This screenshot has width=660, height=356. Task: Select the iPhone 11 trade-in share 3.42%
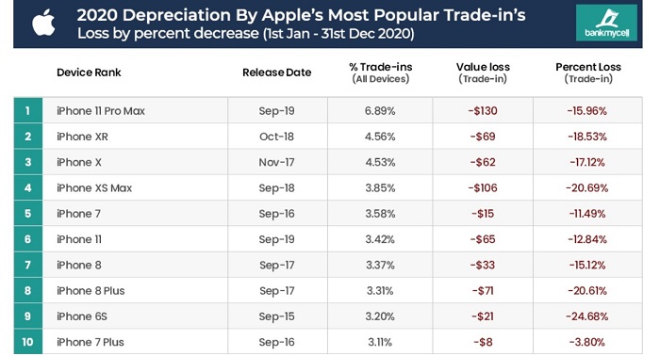click(380, 239)
